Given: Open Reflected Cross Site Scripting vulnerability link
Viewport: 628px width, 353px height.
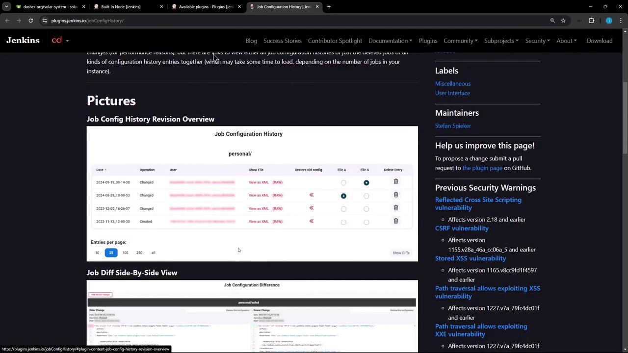Looking at the screenshot, I should [478, 203].
